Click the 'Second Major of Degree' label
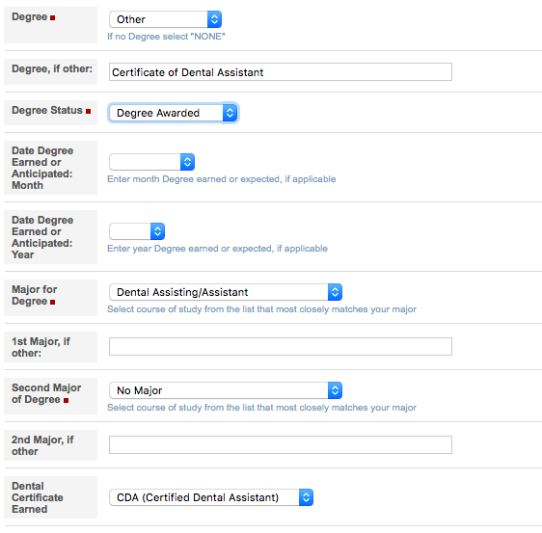542x533 pixels. 46,393
